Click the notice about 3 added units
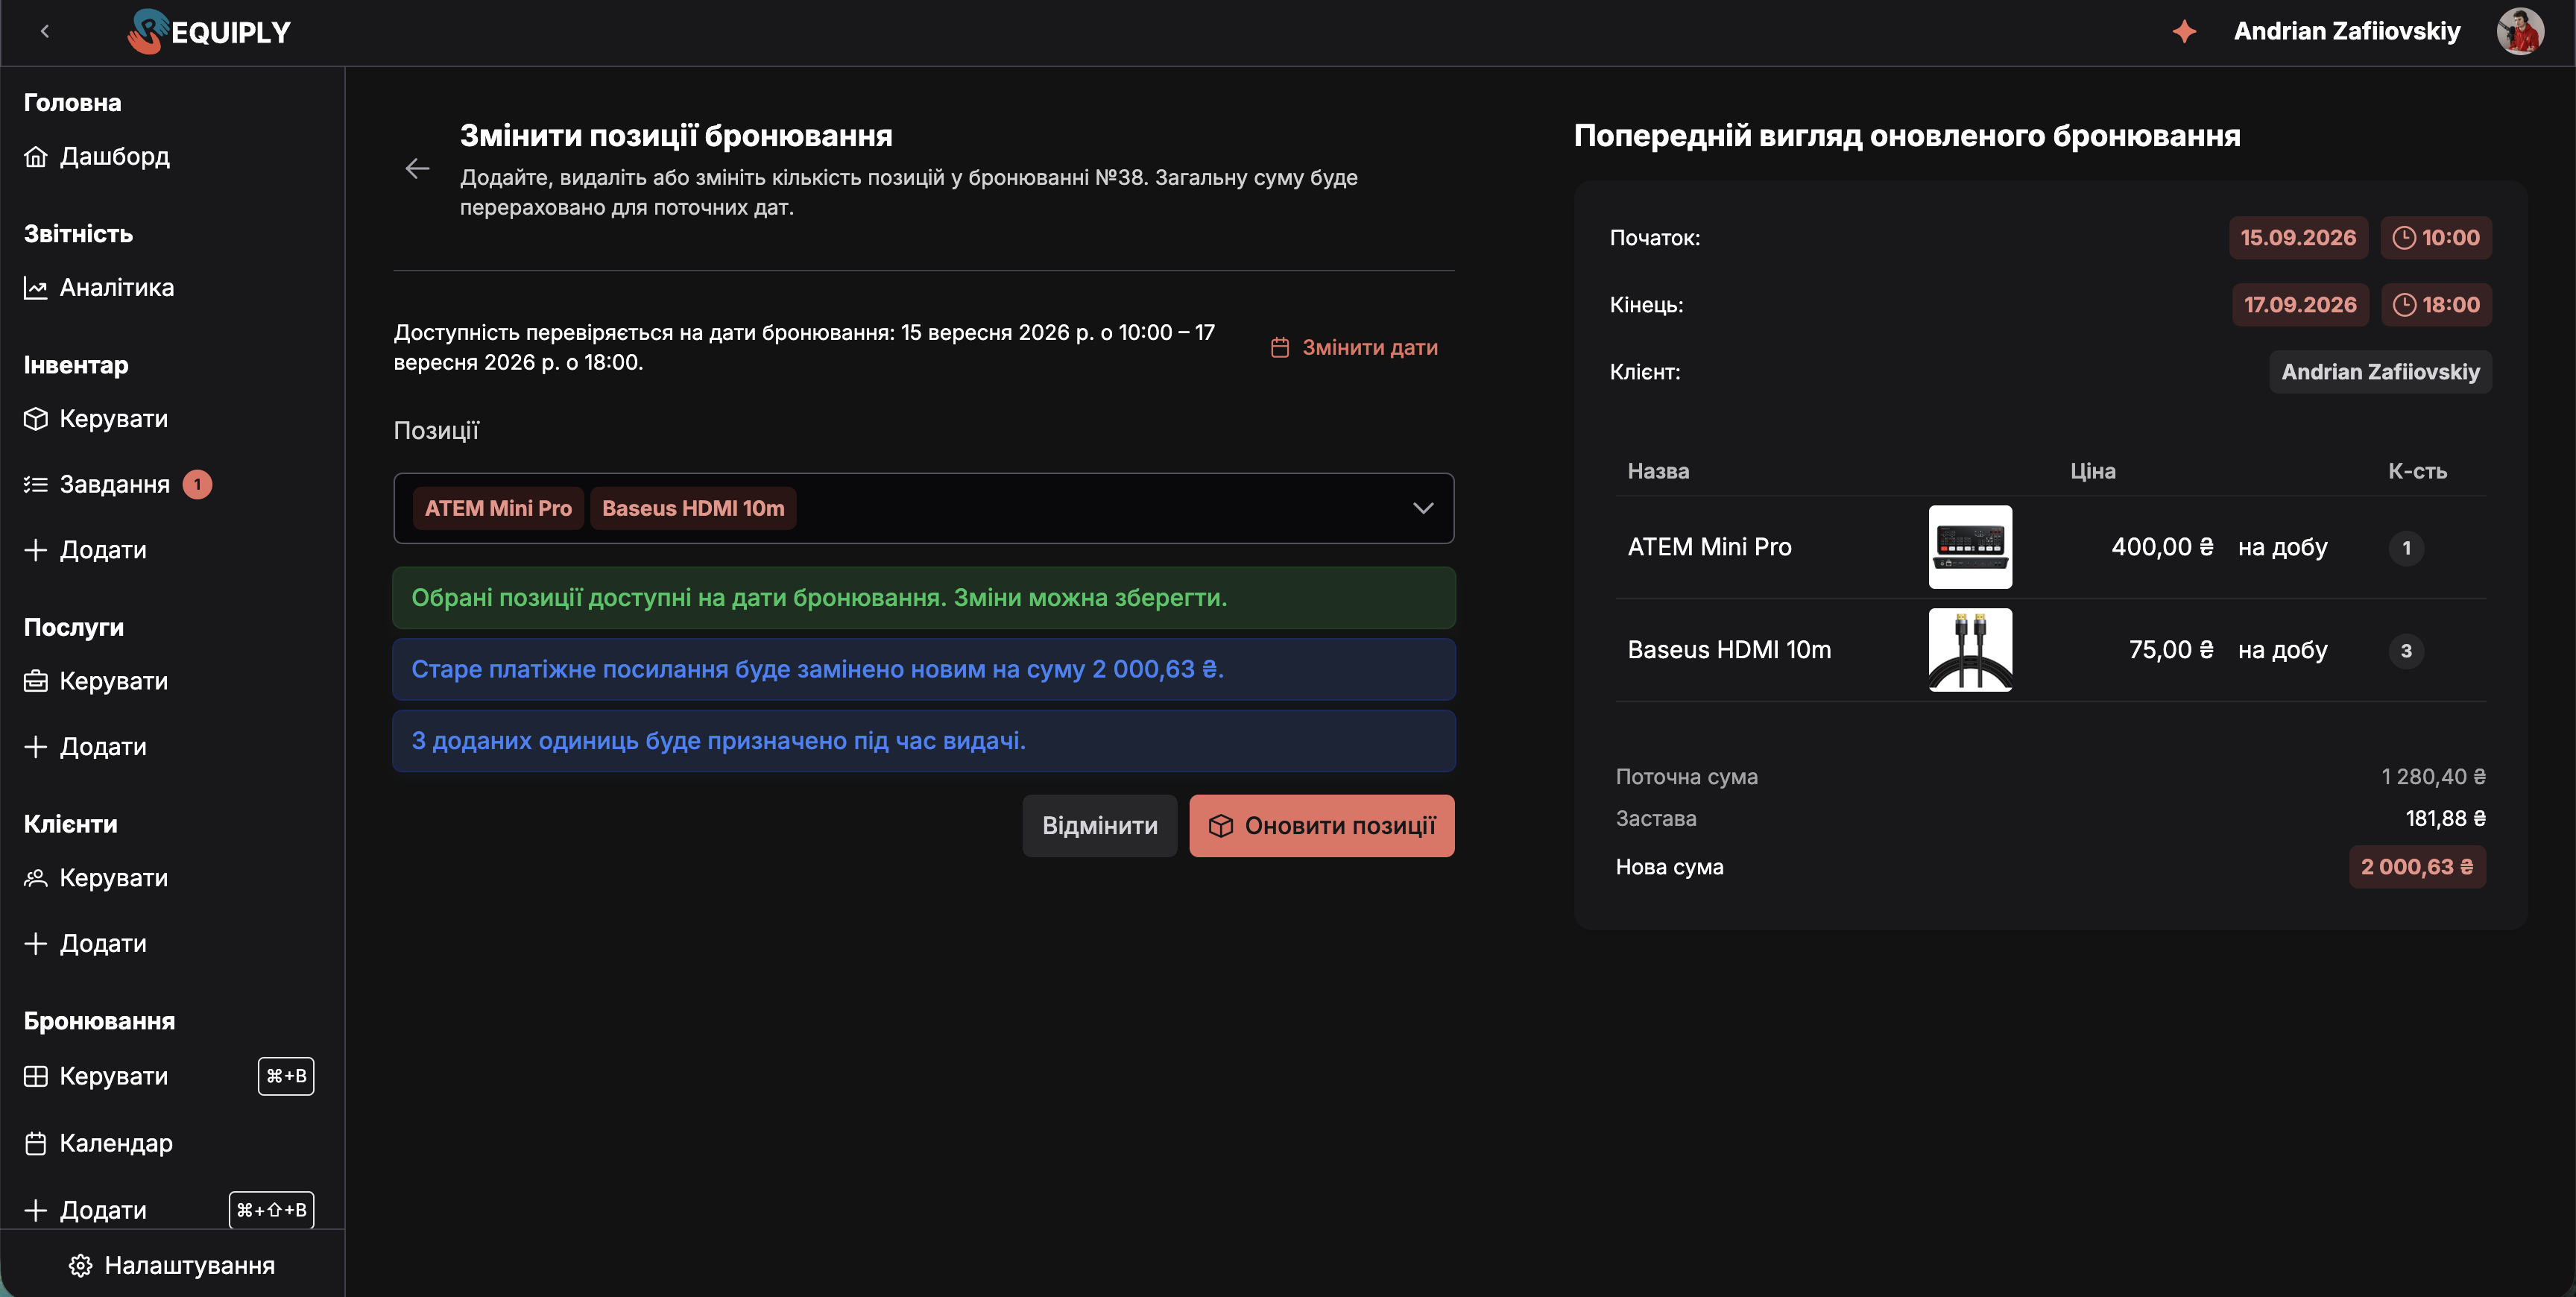 point(924,741)
